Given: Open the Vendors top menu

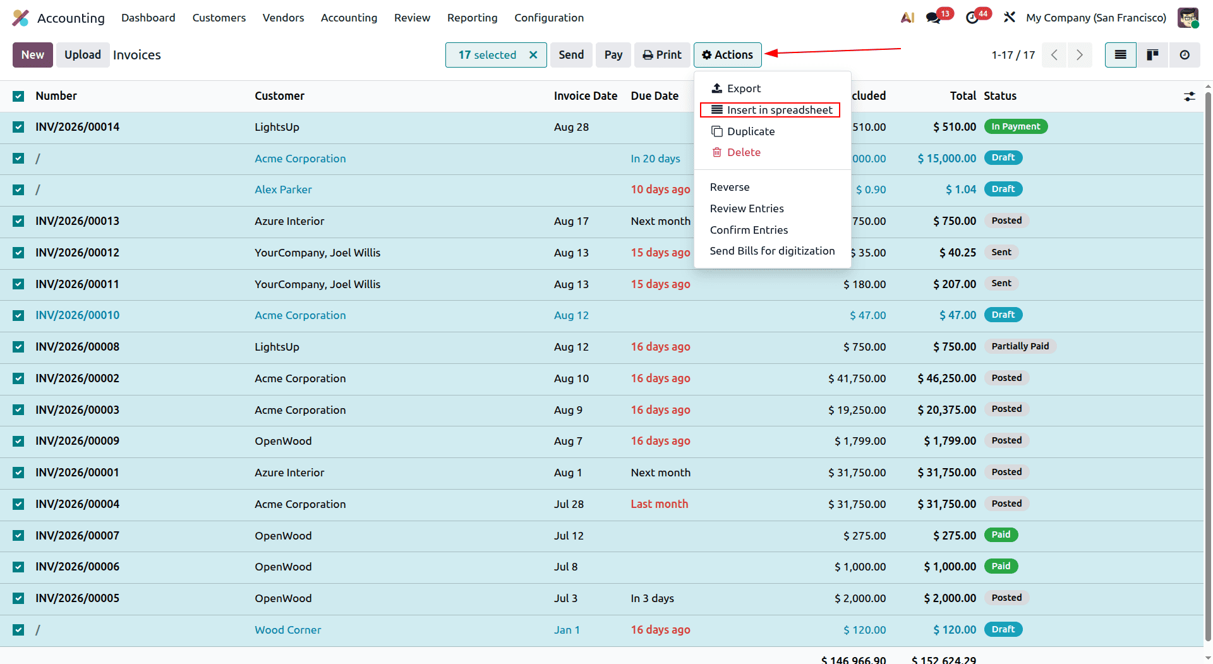Looking at the screenshot, I should (283, 18).
